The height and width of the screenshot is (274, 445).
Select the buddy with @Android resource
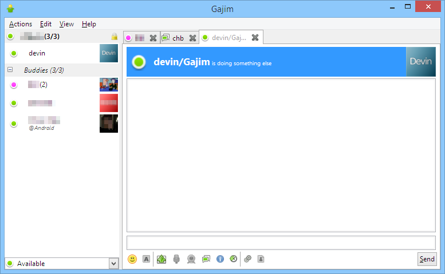(62, 124)
